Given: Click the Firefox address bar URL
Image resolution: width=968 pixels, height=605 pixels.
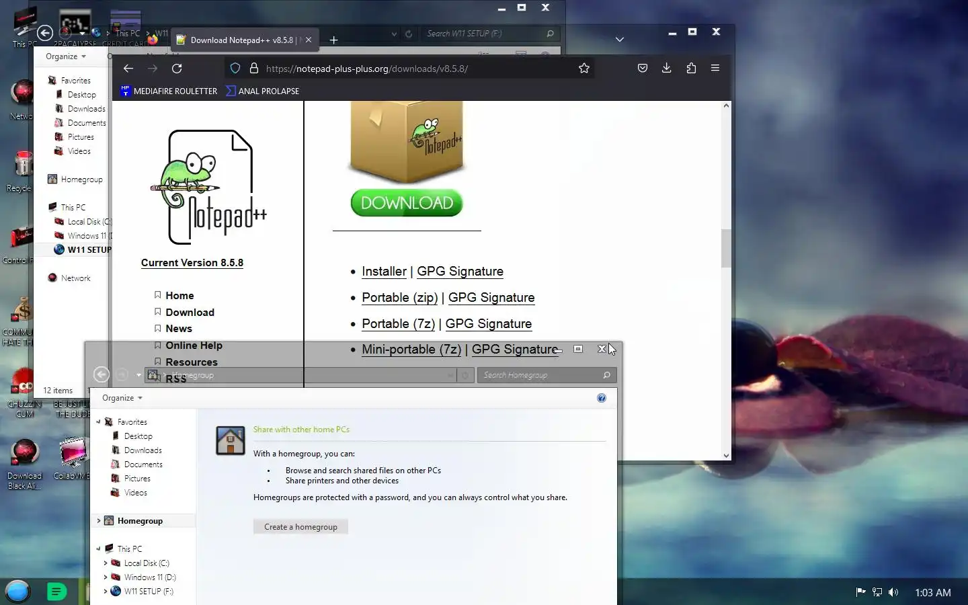Looking at the screenshot, I should click(x=366, y=69).
